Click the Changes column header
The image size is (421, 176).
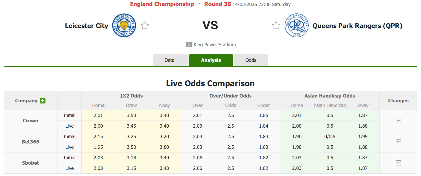(398, 101)
